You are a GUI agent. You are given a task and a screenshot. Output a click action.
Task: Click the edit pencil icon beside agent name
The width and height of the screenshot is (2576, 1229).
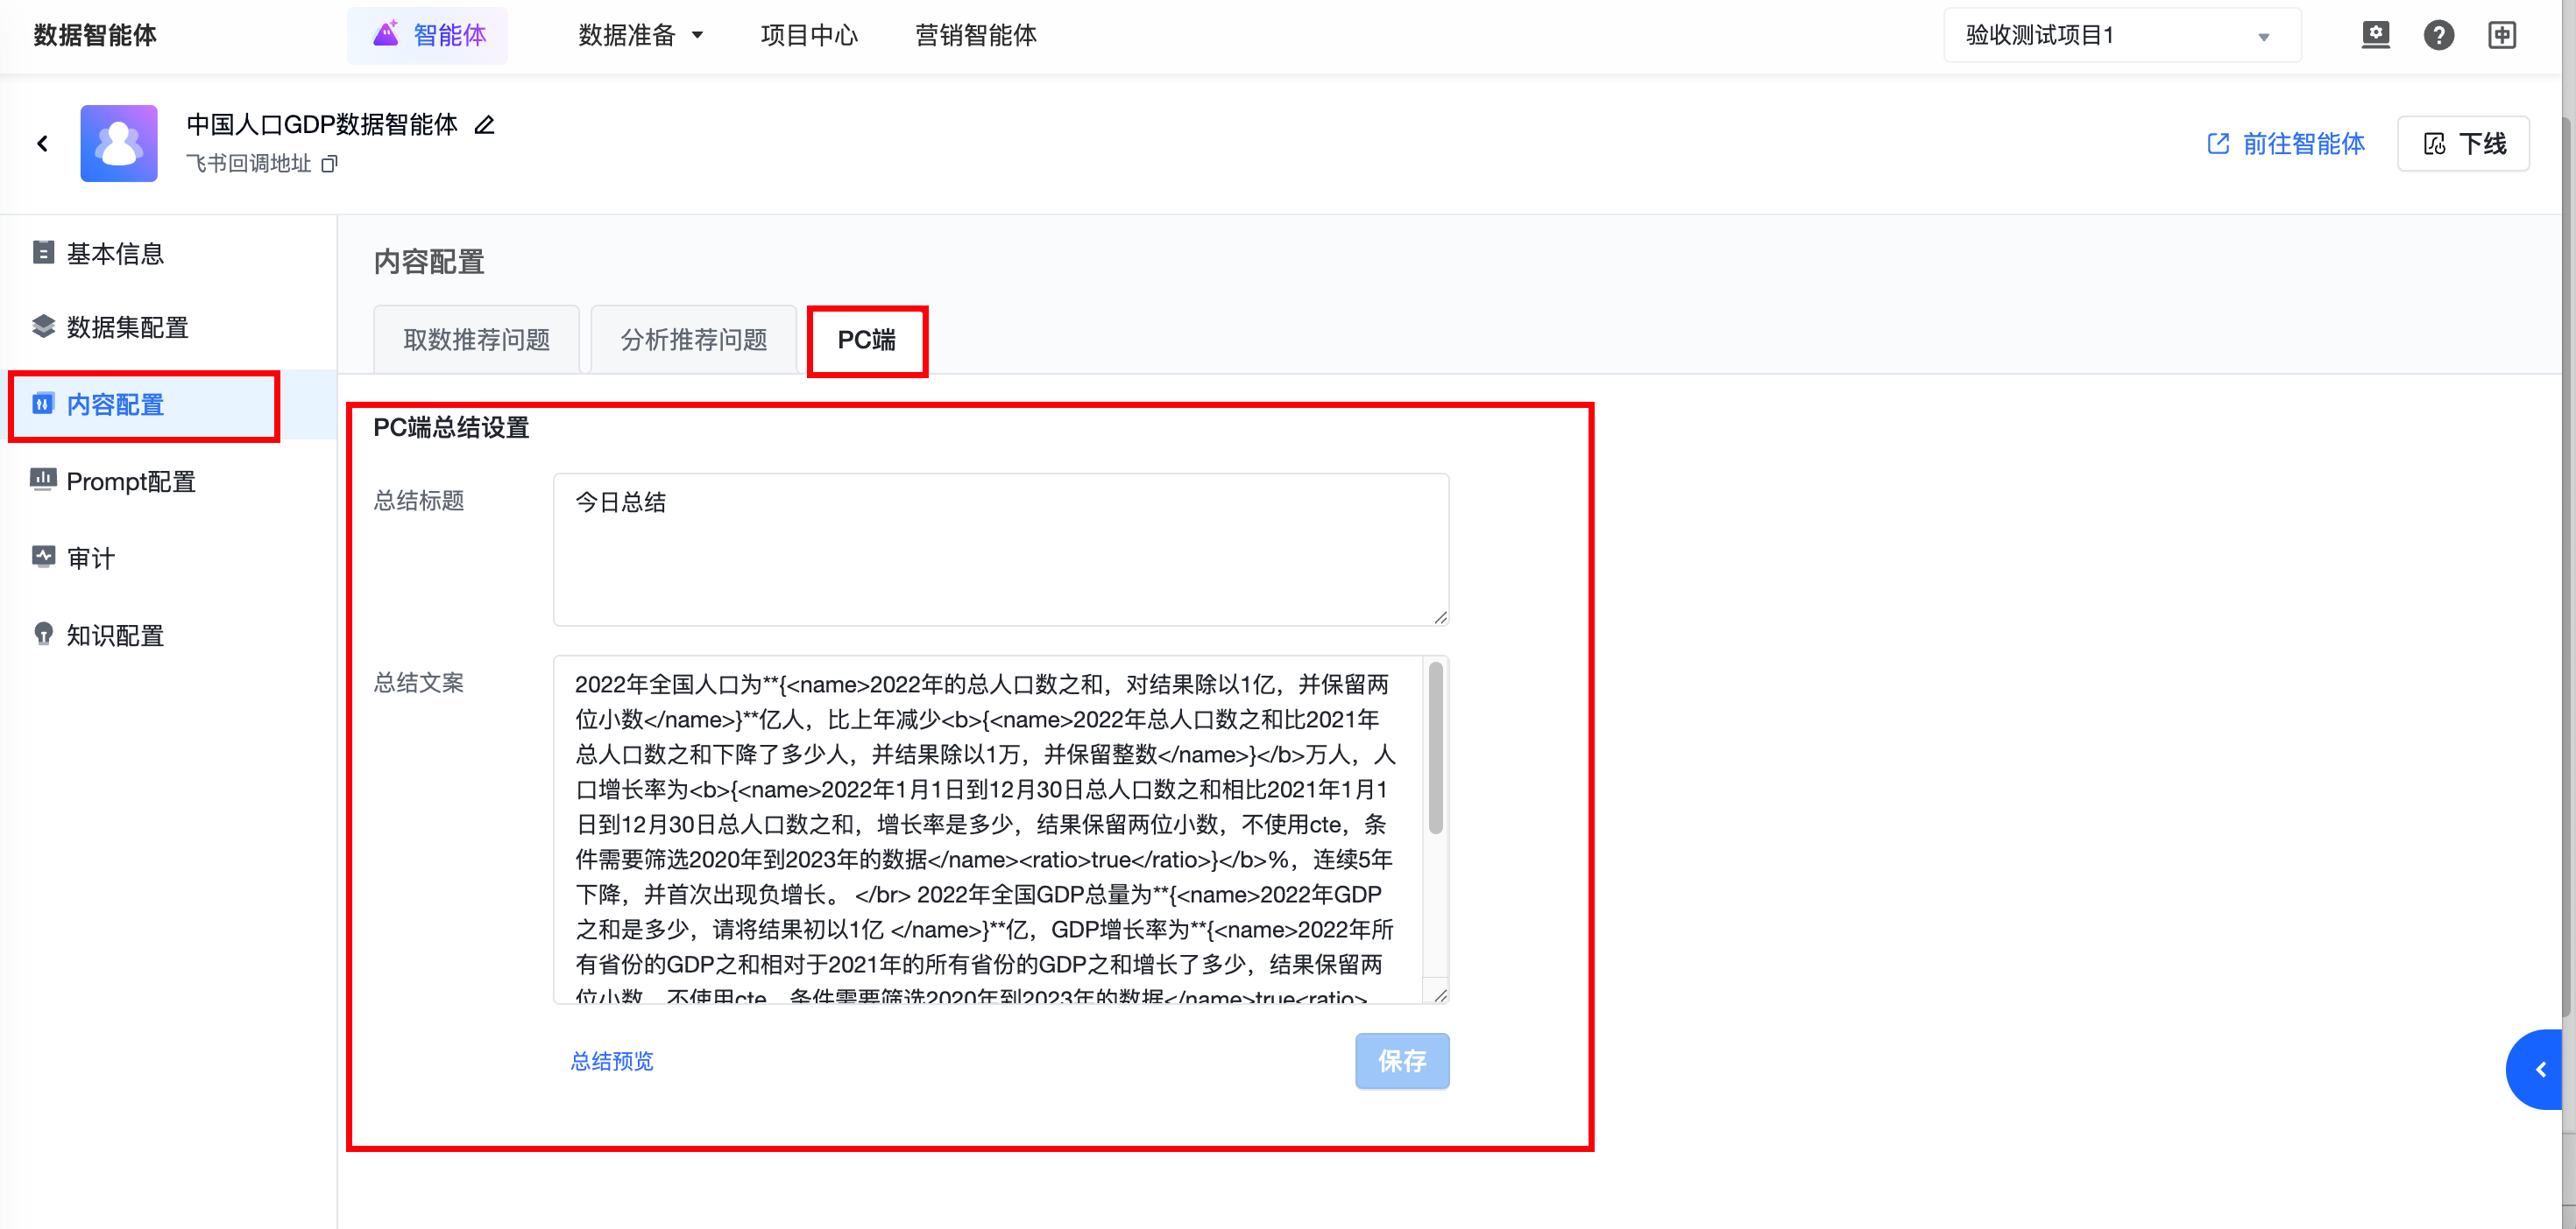pyautogui.click(x=484, y=125)
